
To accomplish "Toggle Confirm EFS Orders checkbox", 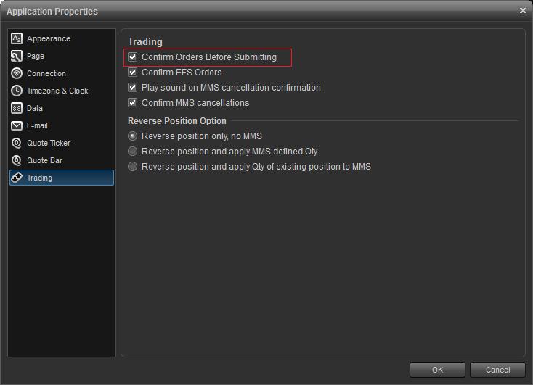I will coord(133,73).
